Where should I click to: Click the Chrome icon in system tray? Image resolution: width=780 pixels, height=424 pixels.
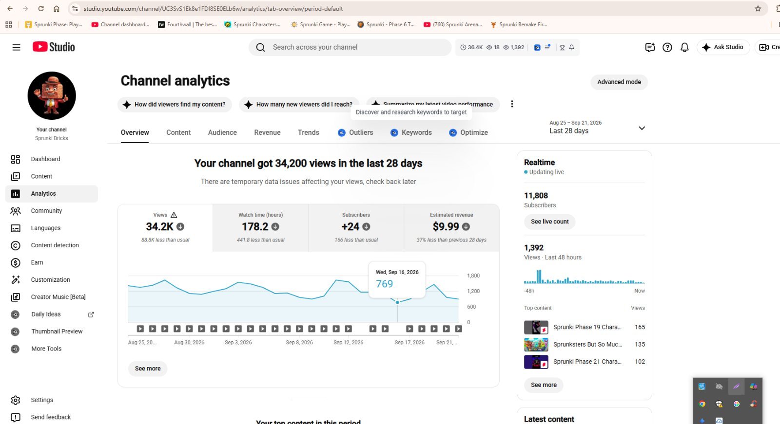click(x=702, y=404)
